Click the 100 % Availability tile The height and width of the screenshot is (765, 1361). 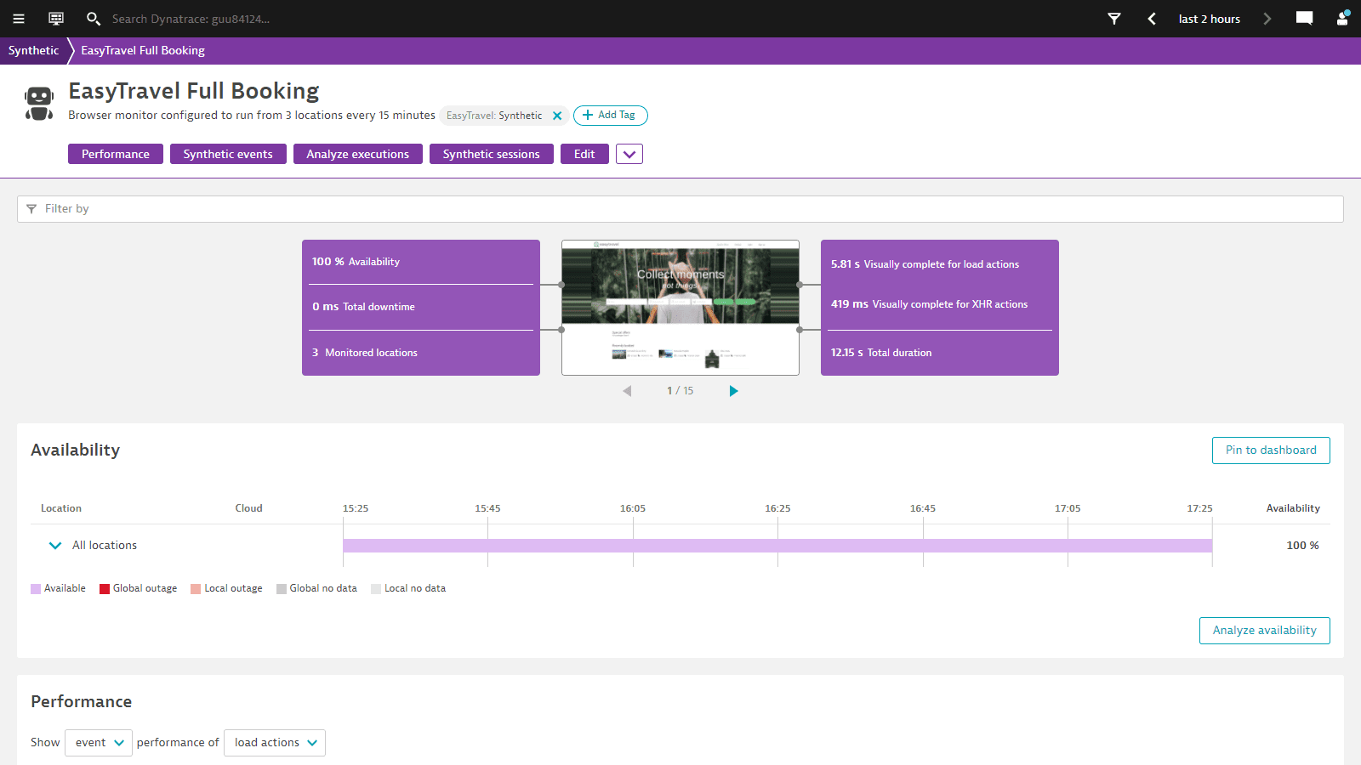coord(421,262)
